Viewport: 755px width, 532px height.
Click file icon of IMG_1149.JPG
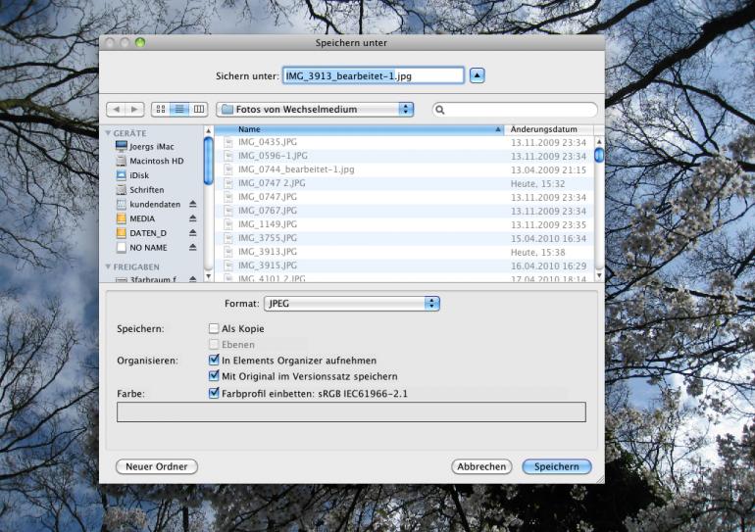click(x=228, y=224)
